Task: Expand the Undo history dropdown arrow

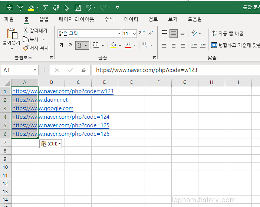Action: tap(95, 7)
